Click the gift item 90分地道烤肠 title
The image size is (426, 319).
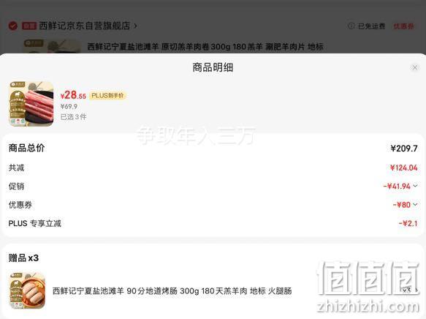click(172, 291)
